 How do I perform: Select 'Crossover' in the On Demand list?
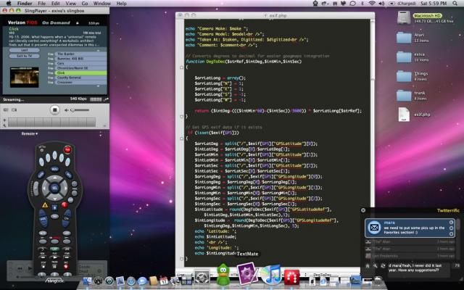[x=80, y=82]
